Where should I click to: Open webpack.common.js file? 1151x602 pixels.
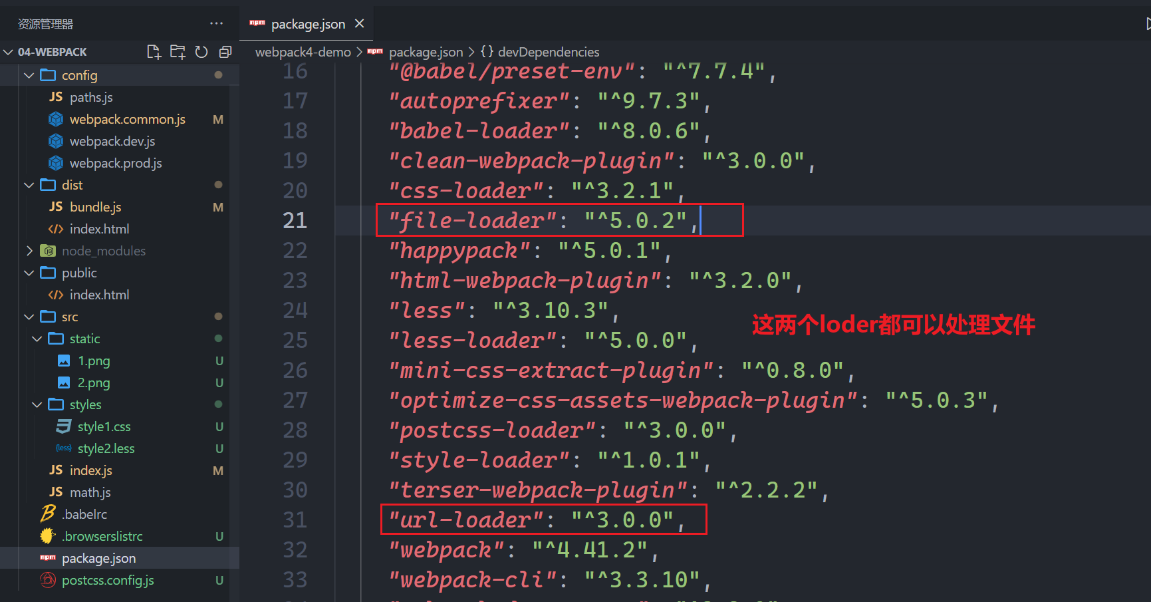128,119
